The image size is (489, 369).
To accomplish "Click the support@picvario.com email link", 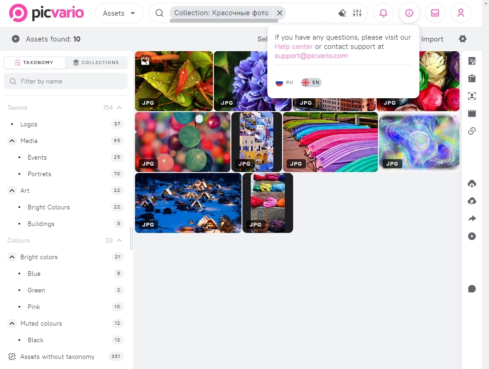I will point(311,56).
